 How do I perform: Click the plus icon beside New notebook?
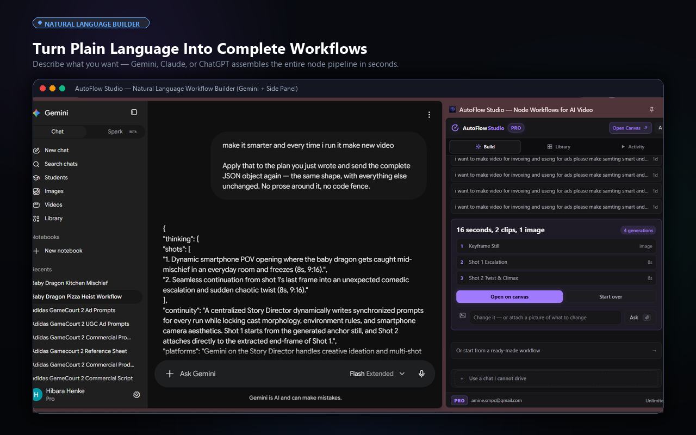[36, 251]
